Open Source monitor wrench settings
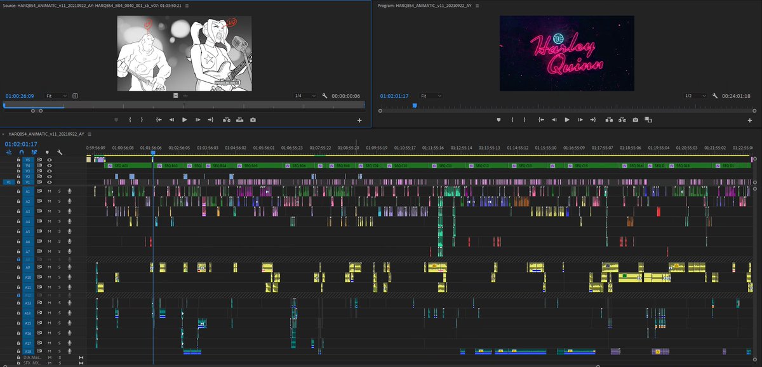 (x=324, y=96)
